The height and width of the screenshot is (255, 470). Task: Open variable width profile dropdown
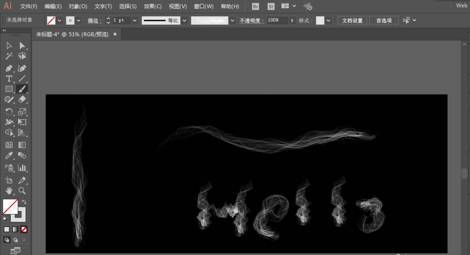(184, 20)
